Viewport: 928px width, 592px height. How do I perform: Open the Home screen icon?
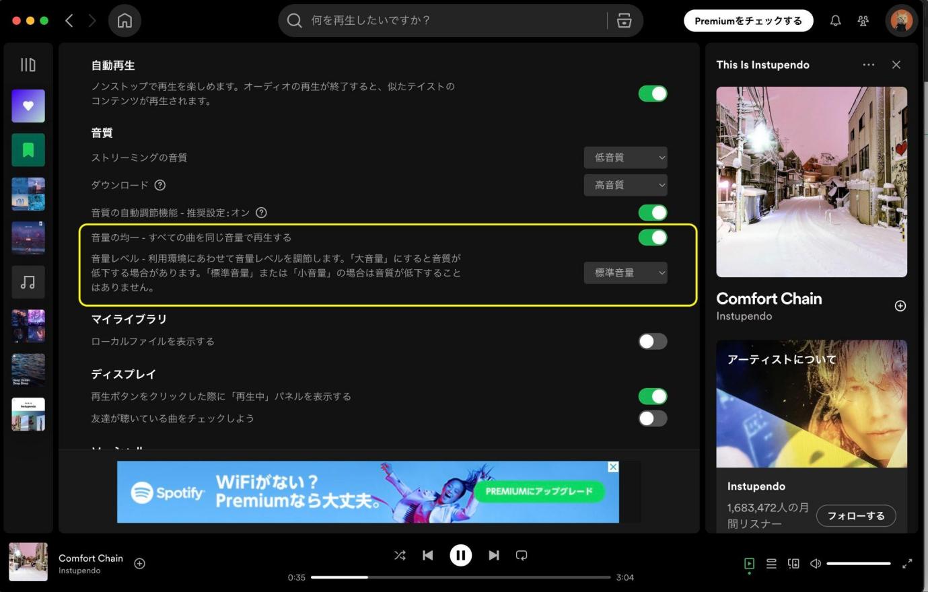124,21
